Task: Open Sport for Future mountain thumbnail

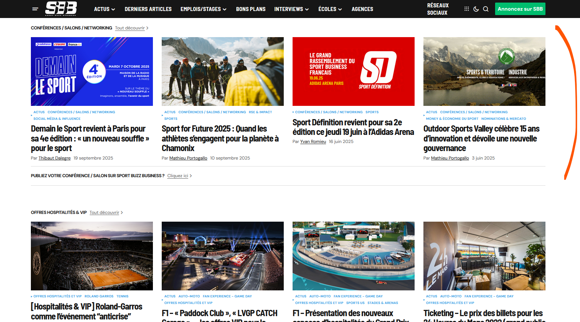Action: point(223,71)
